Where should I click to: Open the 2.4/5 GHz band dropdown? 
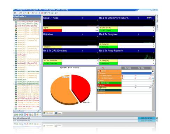(22, 13)
